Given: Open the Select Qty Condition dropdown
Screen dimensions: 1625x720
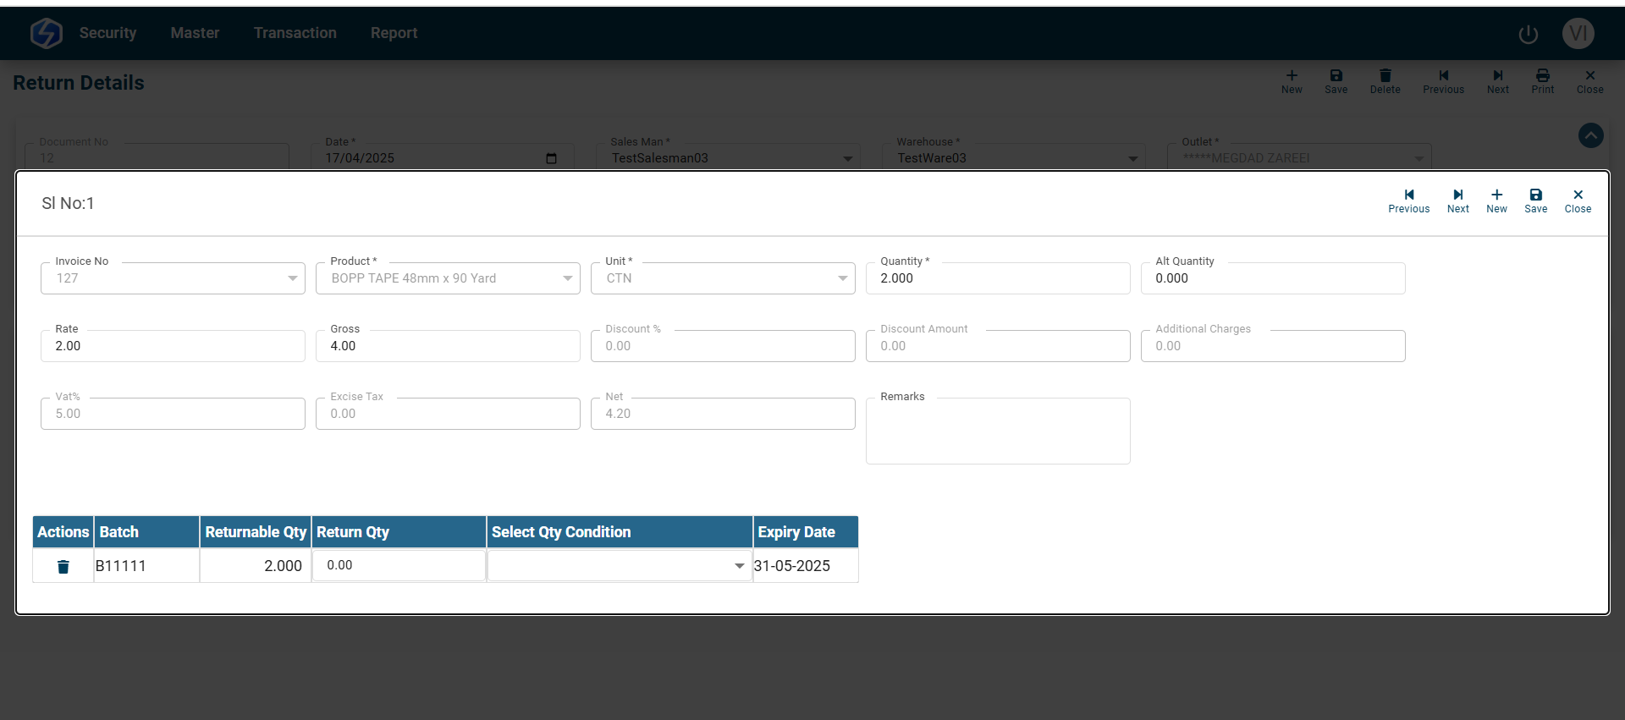Looking at the screenshot, I should click(620, 565).
